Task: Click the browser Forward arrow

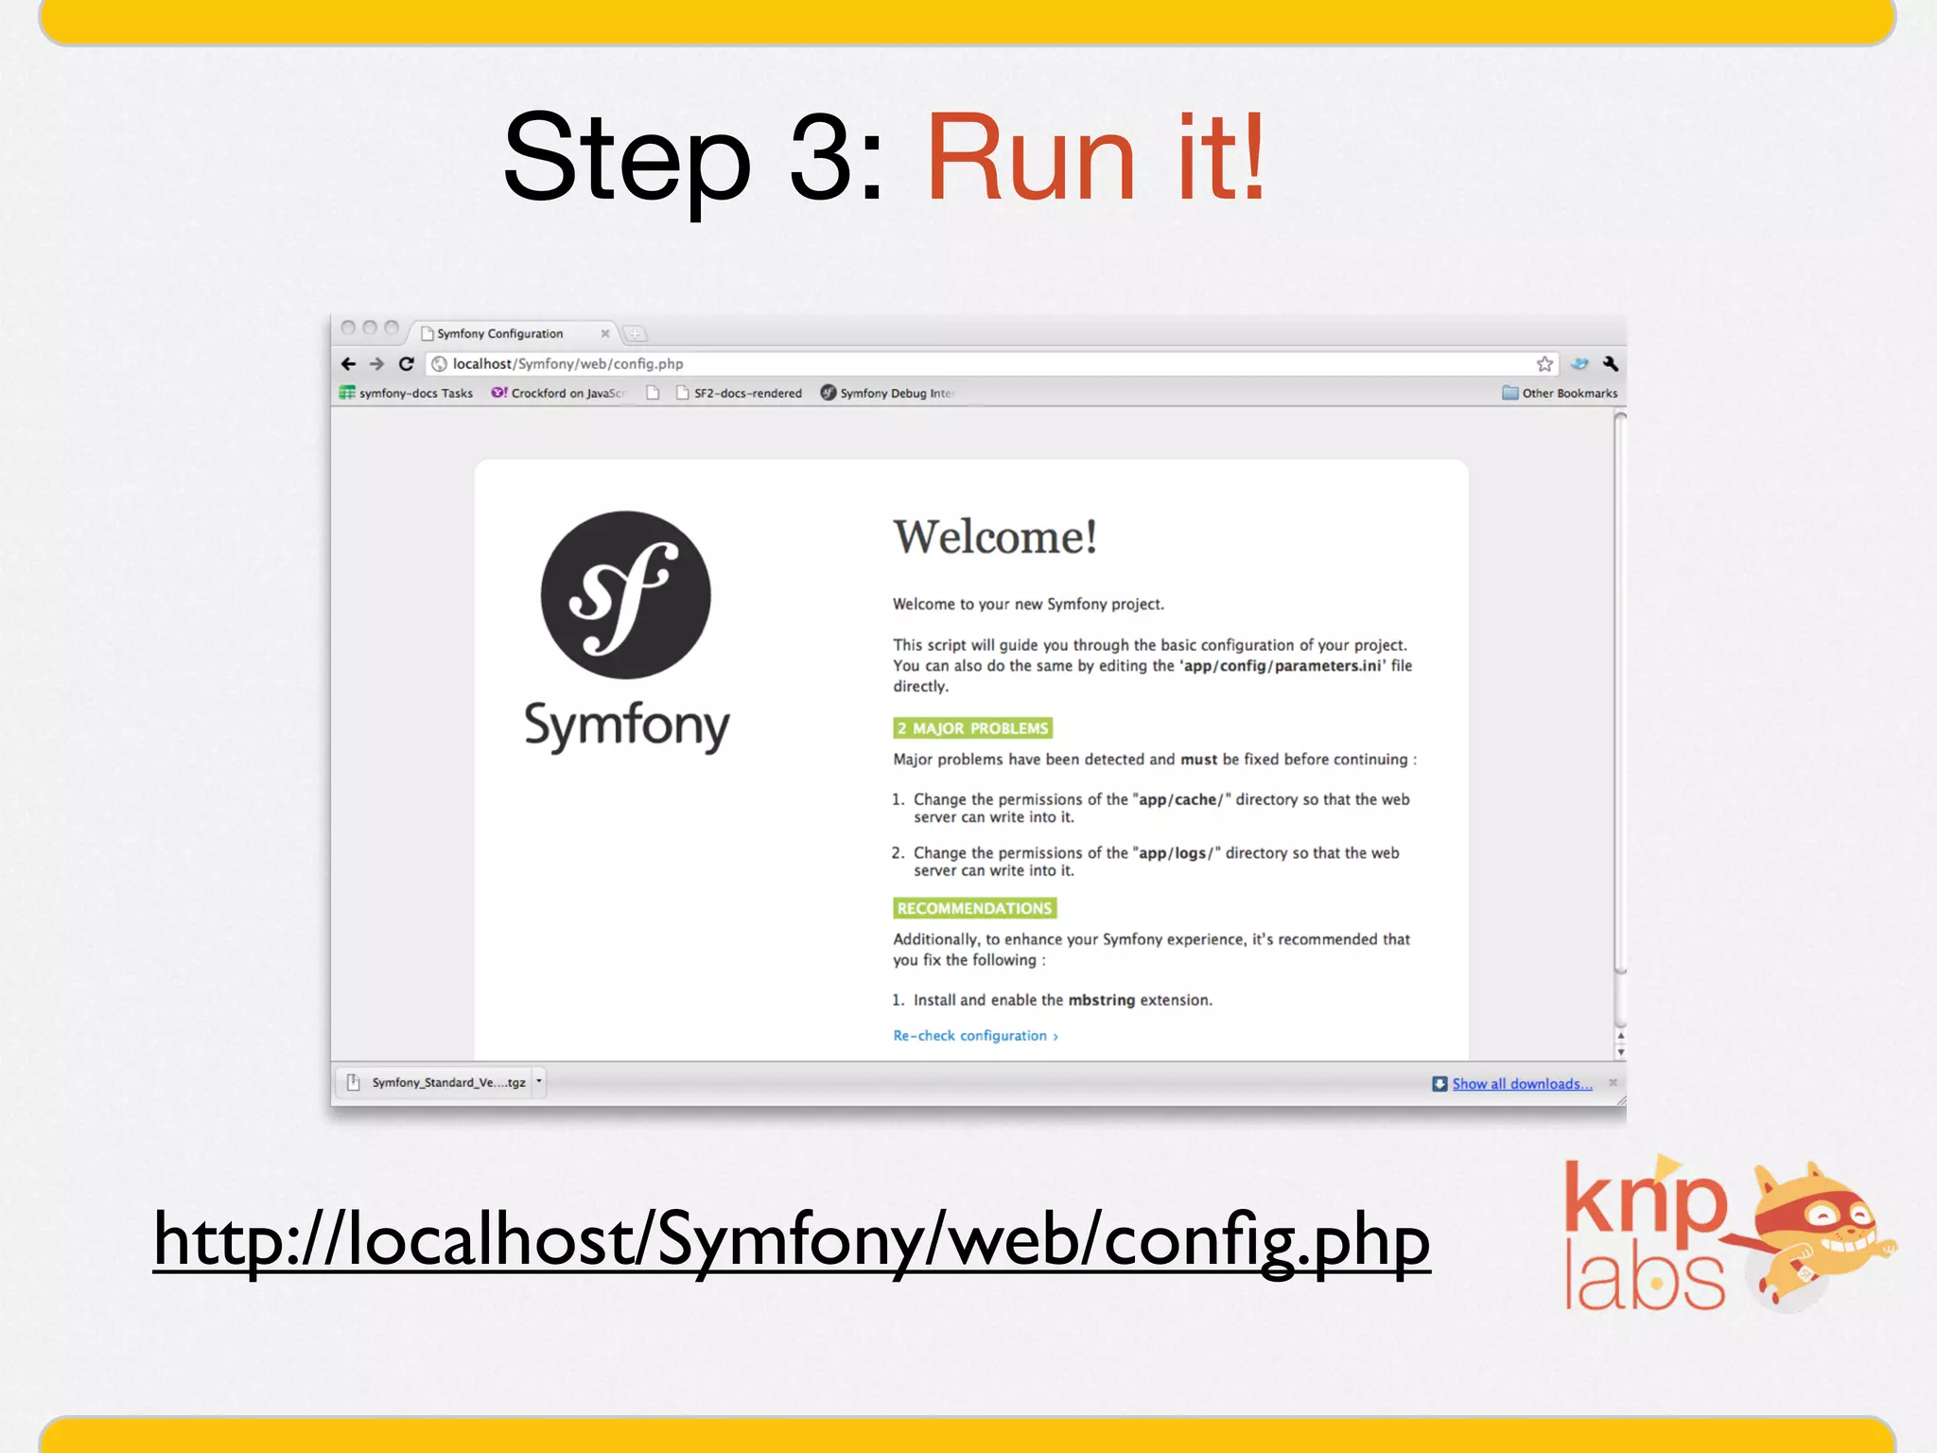Action: pos(376,364)
